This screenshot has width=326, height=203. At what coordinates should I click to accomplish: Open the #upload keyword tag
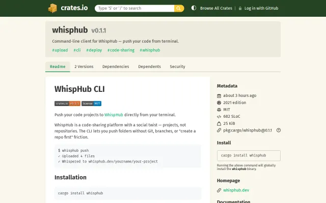pos(60,50)
